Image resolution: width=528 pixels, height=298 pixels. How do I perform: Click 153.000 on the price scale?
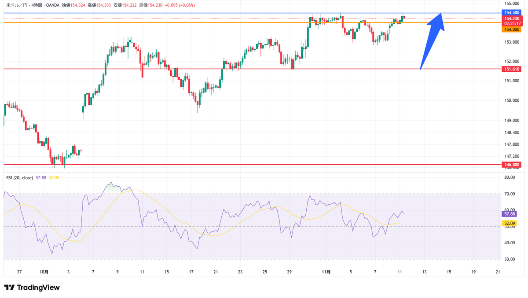511,42
